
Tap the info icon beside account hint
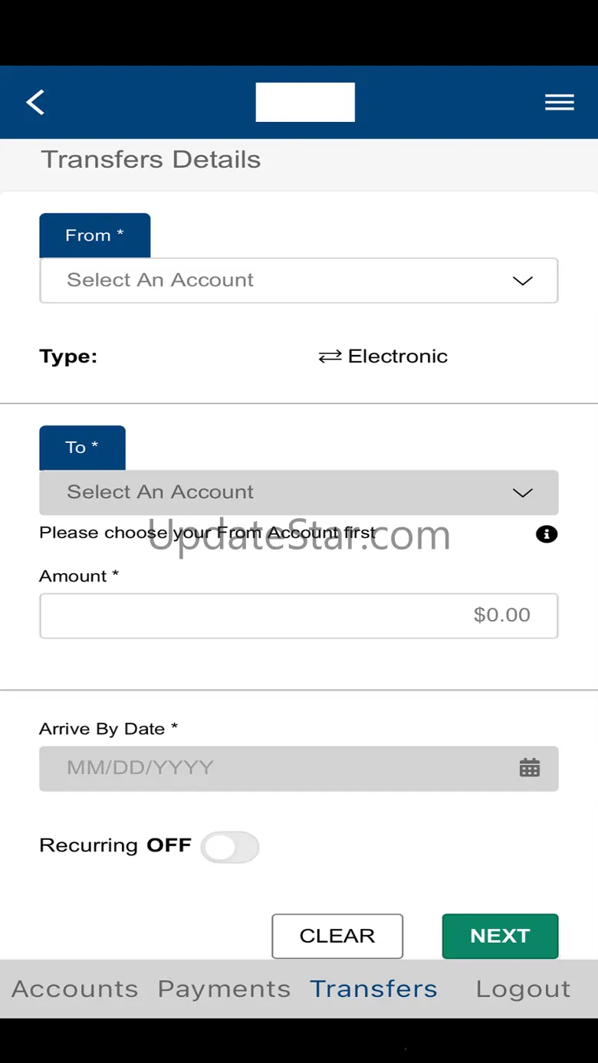click(x=546, y=534)
